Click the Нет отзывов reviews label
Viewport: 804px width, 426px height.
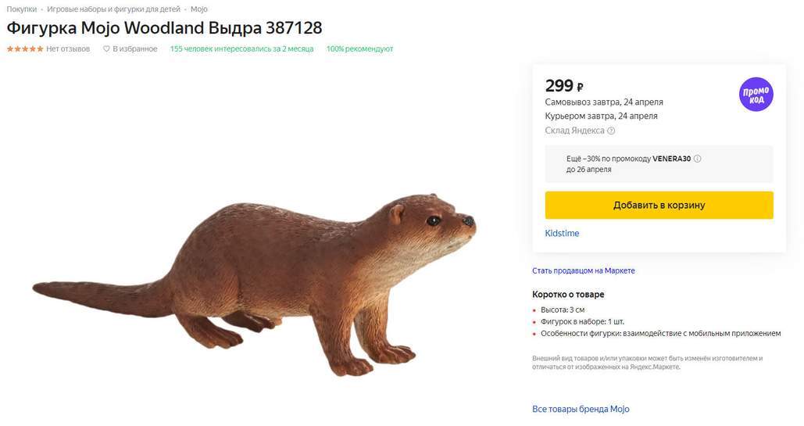68,49
